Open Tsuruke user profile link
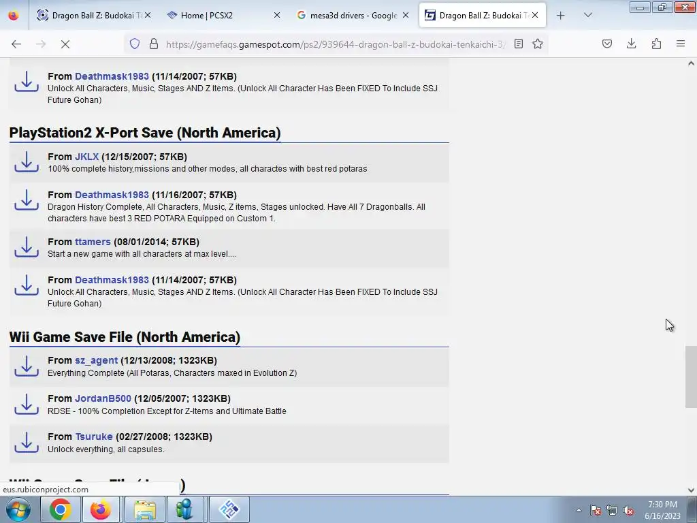 94,437
